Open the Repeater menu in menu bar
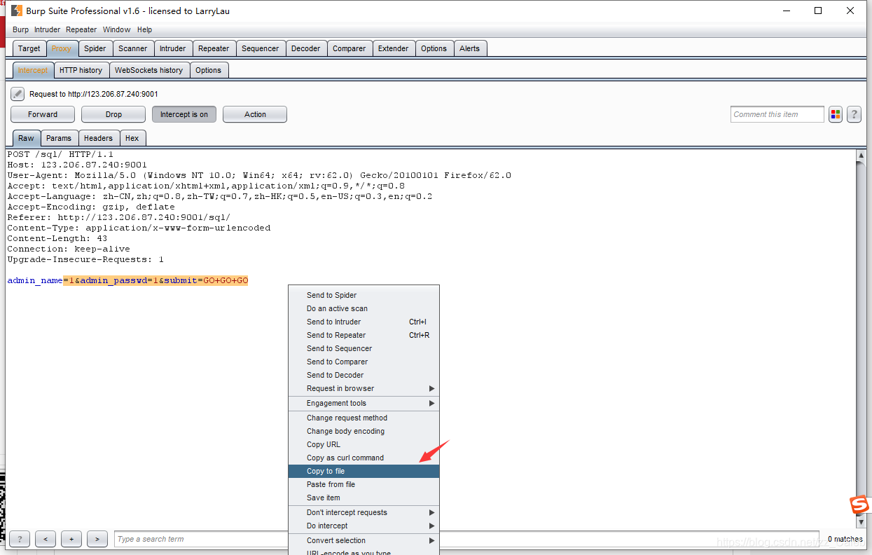Image resolution: width=872 pixels, height=555 pixels. (81, 29)
